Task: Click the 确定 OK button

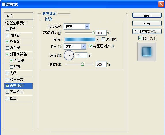Action: click(147, 15)
